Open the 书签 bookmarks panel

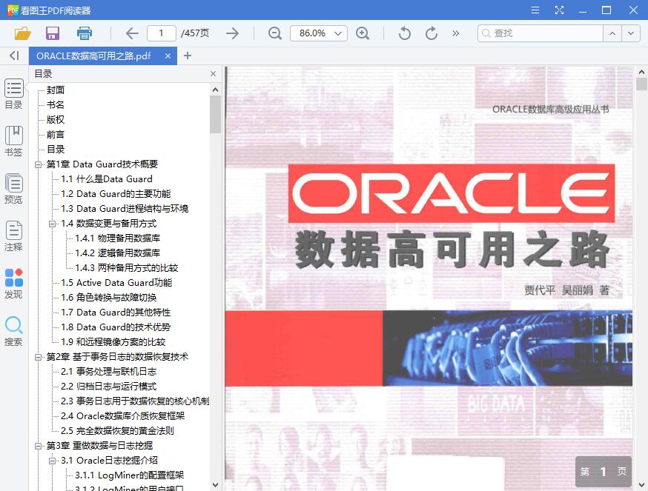pyautogui.click(x=13, y=141)
